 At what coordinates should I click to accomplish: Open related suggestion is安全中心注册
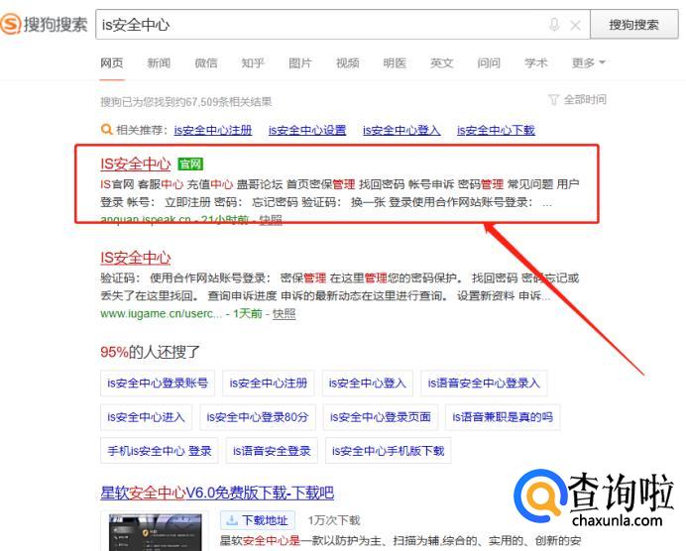pos(213,130)
